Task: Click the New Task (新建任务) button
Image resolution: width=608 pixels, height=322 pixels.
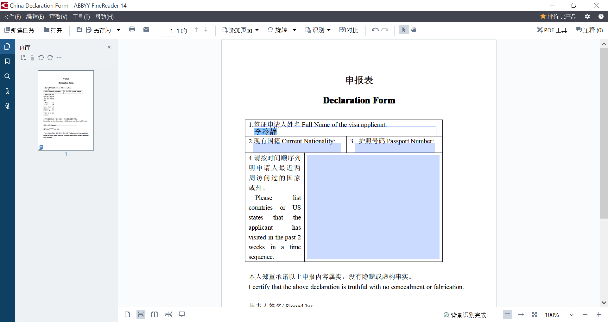Action: (x=19, y=30)
